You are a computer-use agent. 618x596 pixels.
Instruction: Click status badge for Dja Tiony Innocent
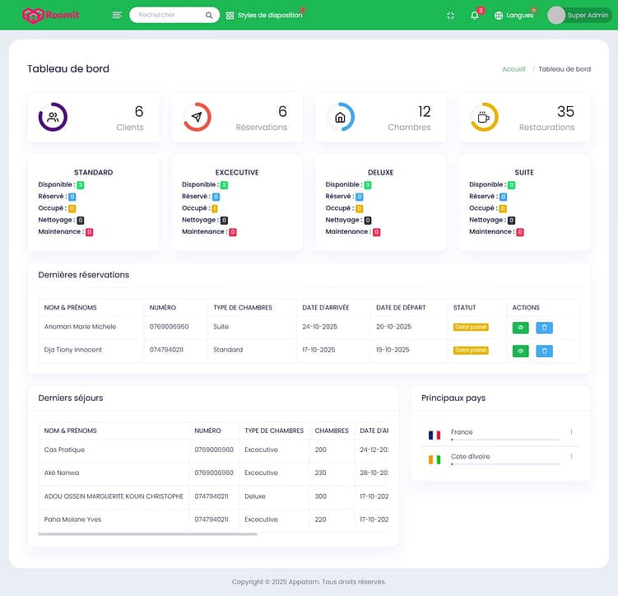(471, 351)
